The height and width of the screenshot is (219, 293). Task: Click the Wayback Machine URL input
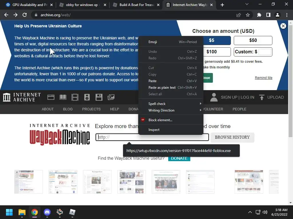152,137
